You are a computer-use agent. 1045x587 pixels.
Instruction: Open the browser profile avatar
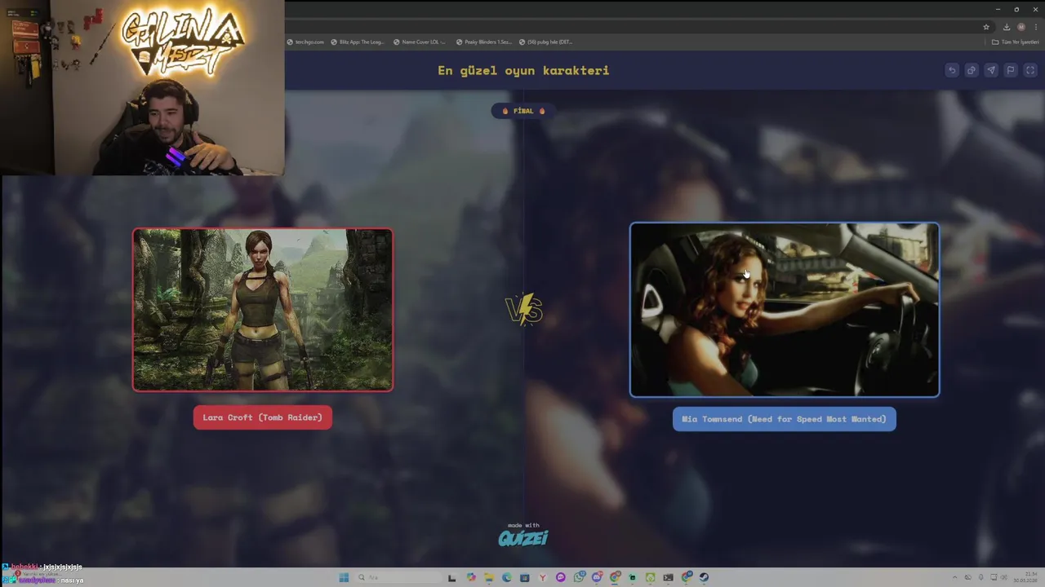point(1021,27)
